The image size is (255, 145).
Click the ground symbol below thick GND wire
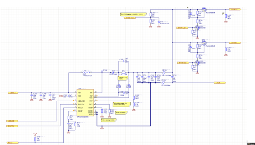pyautogui.click(x=102, y=128)
